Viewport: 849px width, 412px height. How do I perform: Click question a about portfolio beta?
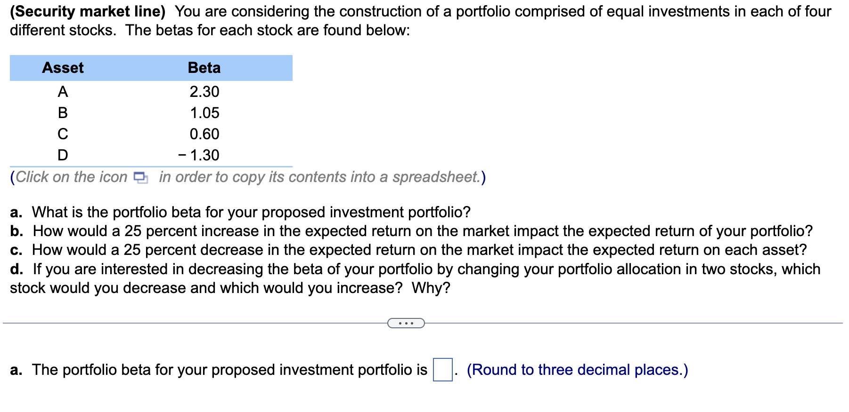pyautogui.click(x=240, y=212)
